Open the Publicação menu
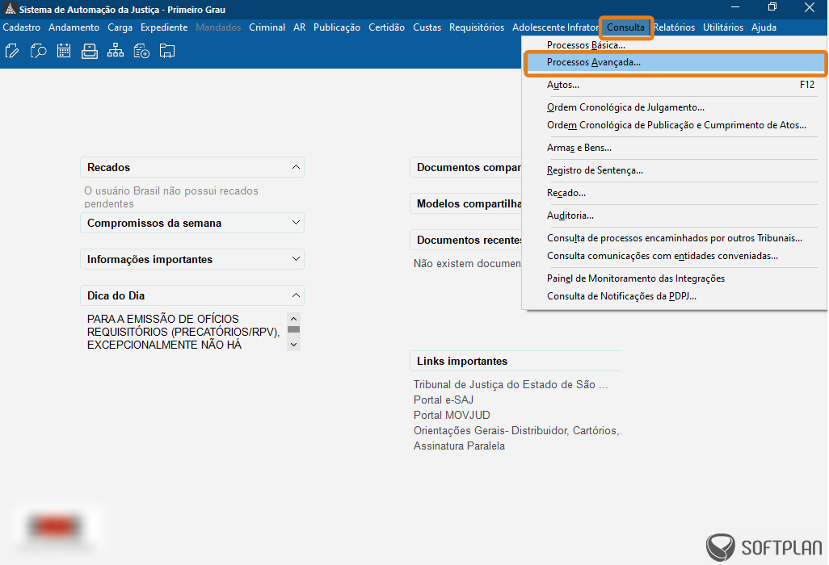Screen dimensions: 829x565 click(337, 27)
